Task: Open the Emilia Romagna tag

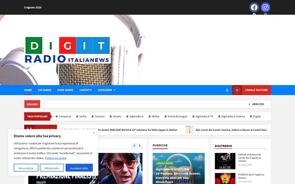Action: pyautogui.click(x=176, y=117)
